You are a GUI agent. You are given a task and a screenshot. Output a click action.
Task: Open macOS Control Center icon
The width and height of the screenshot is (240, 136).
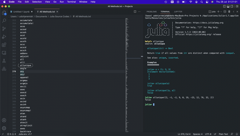tap(207, 2)
